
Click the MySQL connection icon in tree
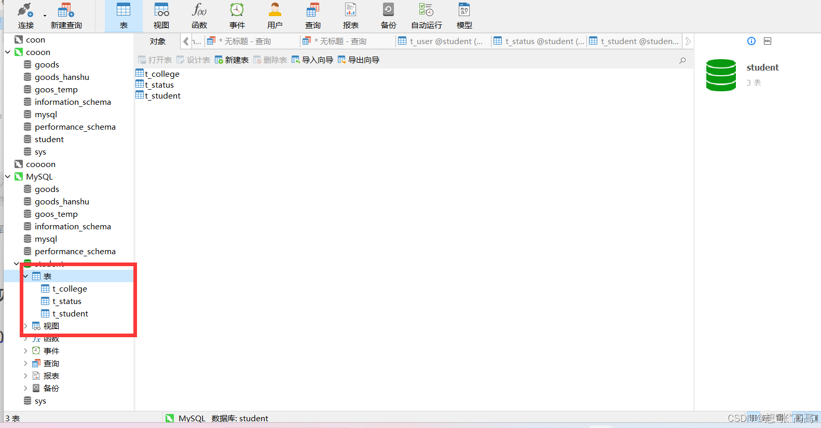click(x=19, y=176)
